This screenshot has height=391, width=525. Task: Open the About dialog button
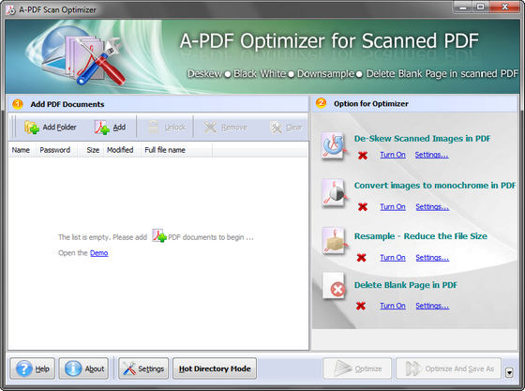[83, 368]
